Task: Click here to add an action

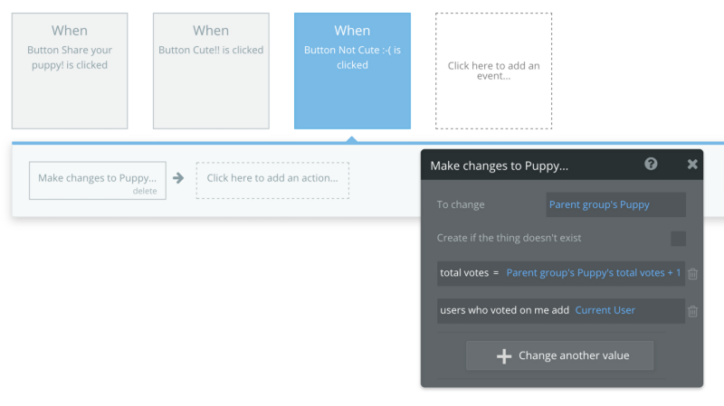Action: coord(272,179)
